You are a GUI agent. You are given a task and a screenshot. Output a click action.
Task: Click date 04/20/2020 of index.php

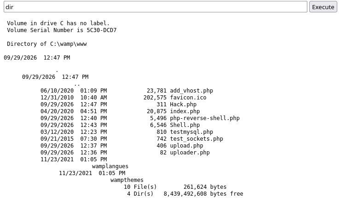click(x=57, y=111)
